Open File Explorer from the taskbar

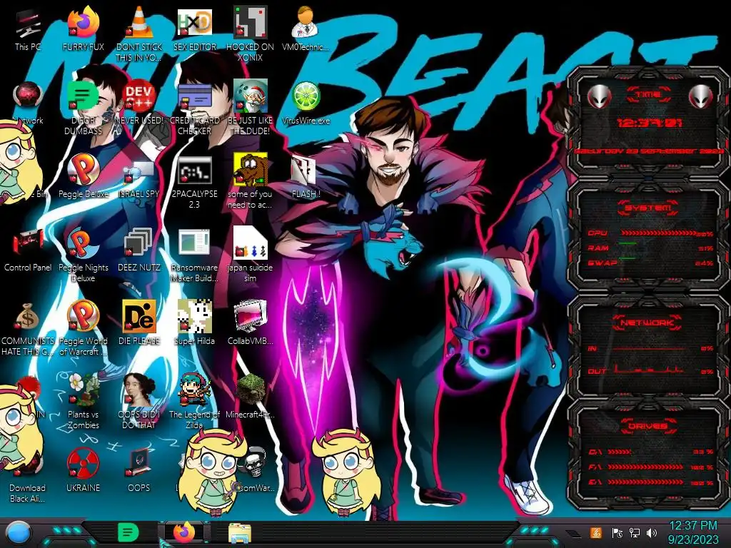[x=240, y=533]
